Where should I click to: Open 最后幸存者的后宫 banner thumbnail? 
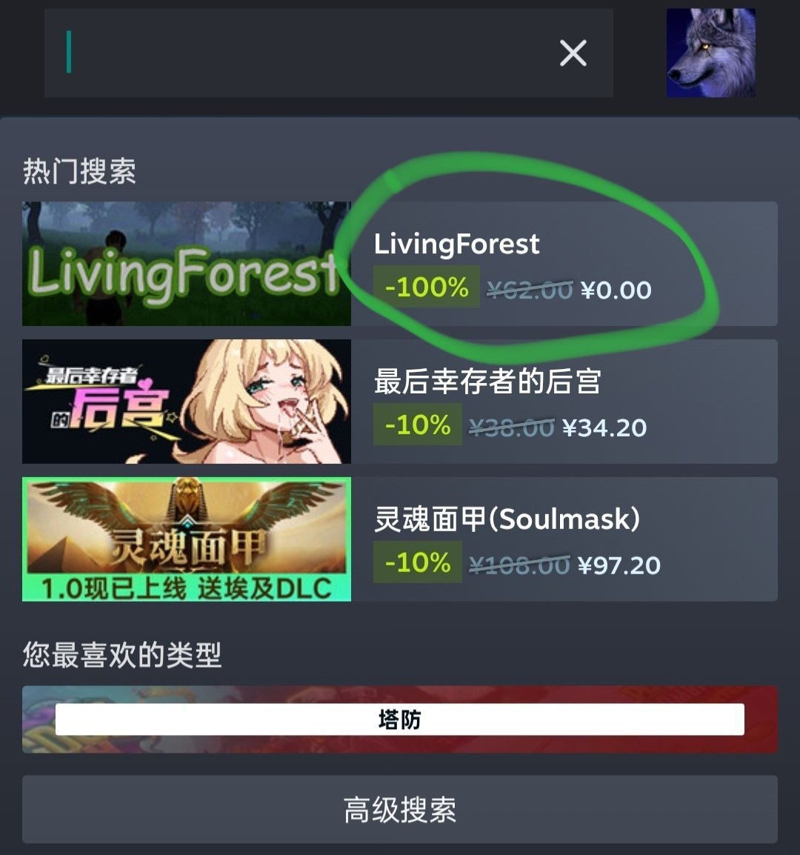pyautogui.click(x=187, y=402)
